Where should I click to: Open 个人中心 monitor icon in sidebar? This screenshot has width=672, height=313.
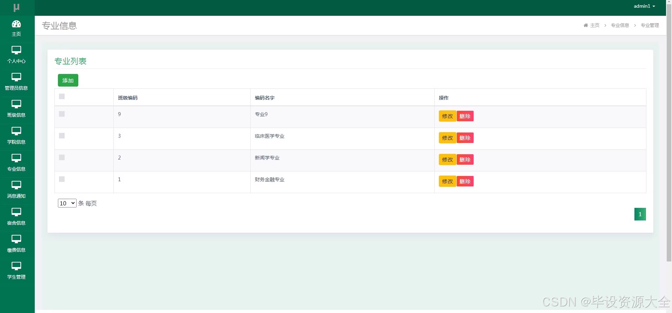coord(17,50)
